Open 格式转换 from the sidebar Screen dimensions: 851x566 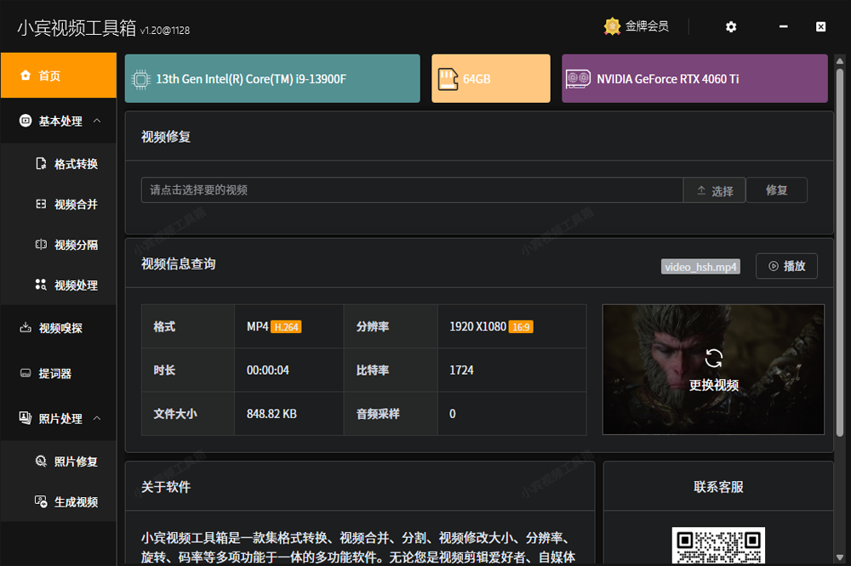coord(67,164)
